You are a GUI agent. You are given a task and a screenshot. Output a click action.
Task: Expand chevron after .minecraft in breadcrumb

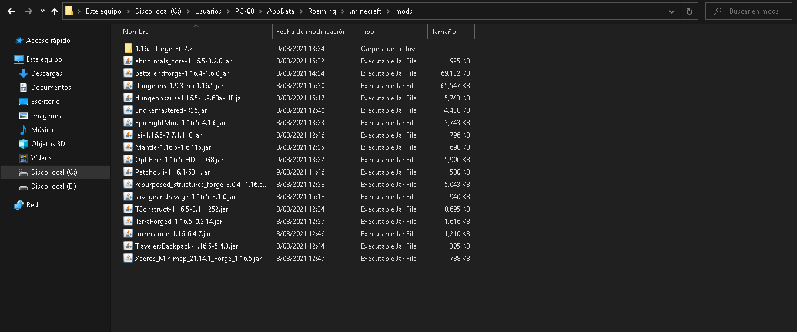(x=388, y=11)
